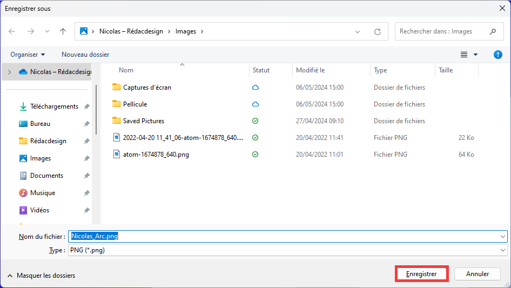Open address bar history dropdown
The image size is (511, 288).
pyautogui.click(x=358, y=32)
